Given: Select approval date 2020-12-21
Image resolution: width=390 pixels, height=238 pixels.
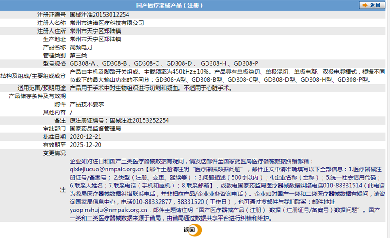Looking at the screenshot, I should coord(85,136).
